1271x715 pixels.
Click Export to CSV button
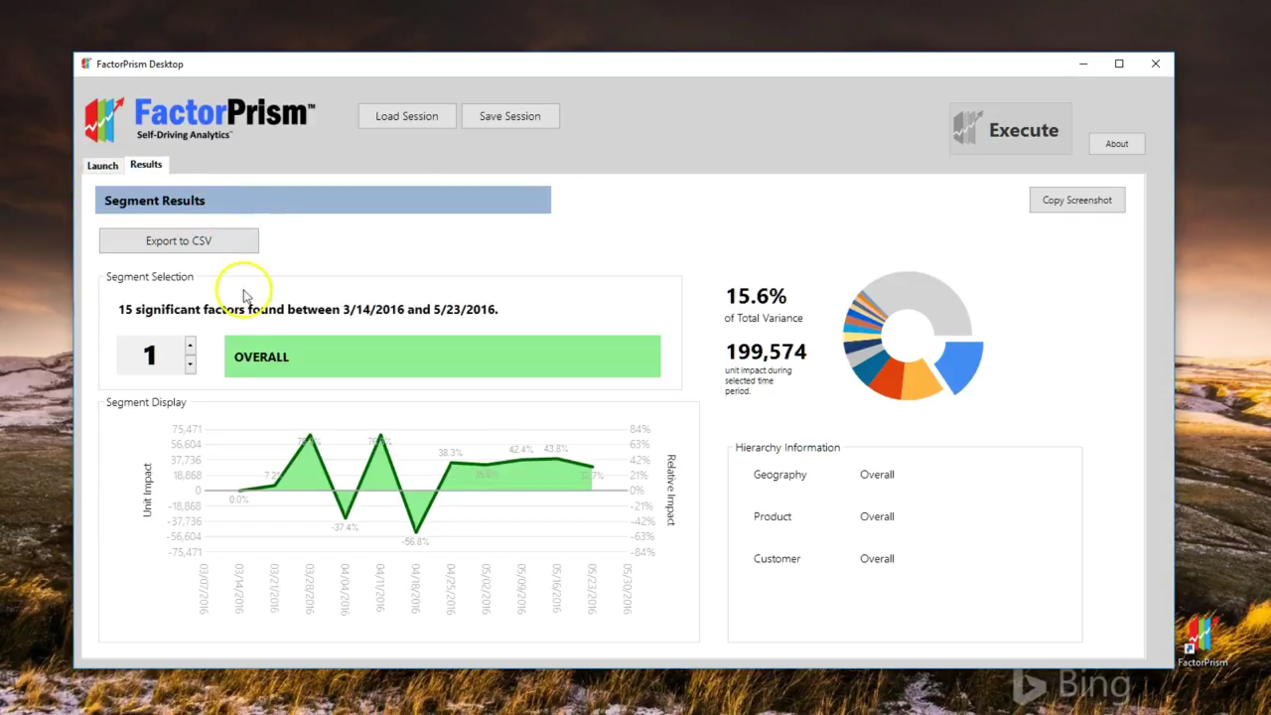tap(179, 241)
